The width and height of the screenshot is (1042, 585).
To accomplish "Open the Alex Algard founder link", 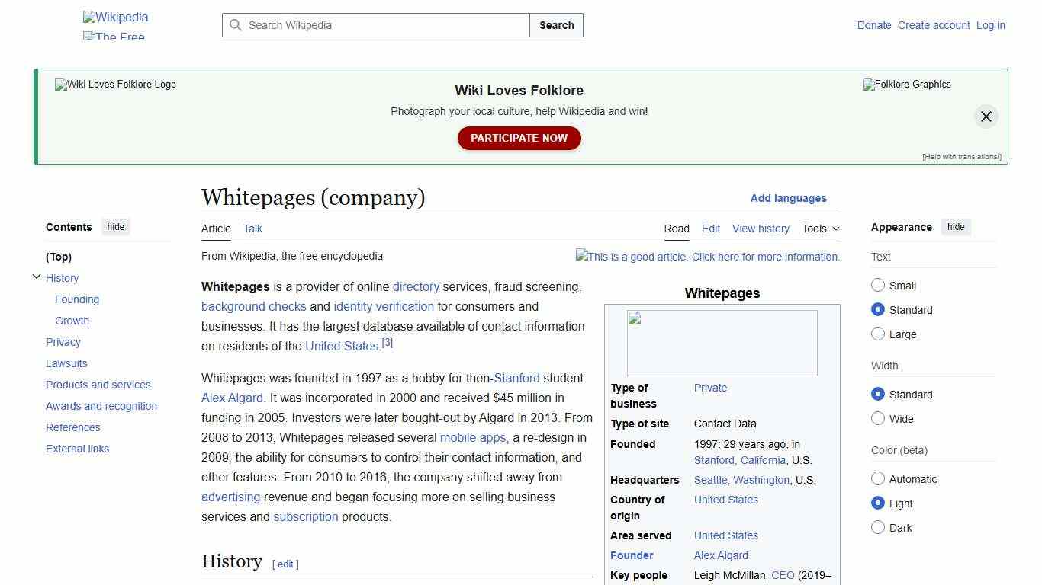I will (720, 555).
